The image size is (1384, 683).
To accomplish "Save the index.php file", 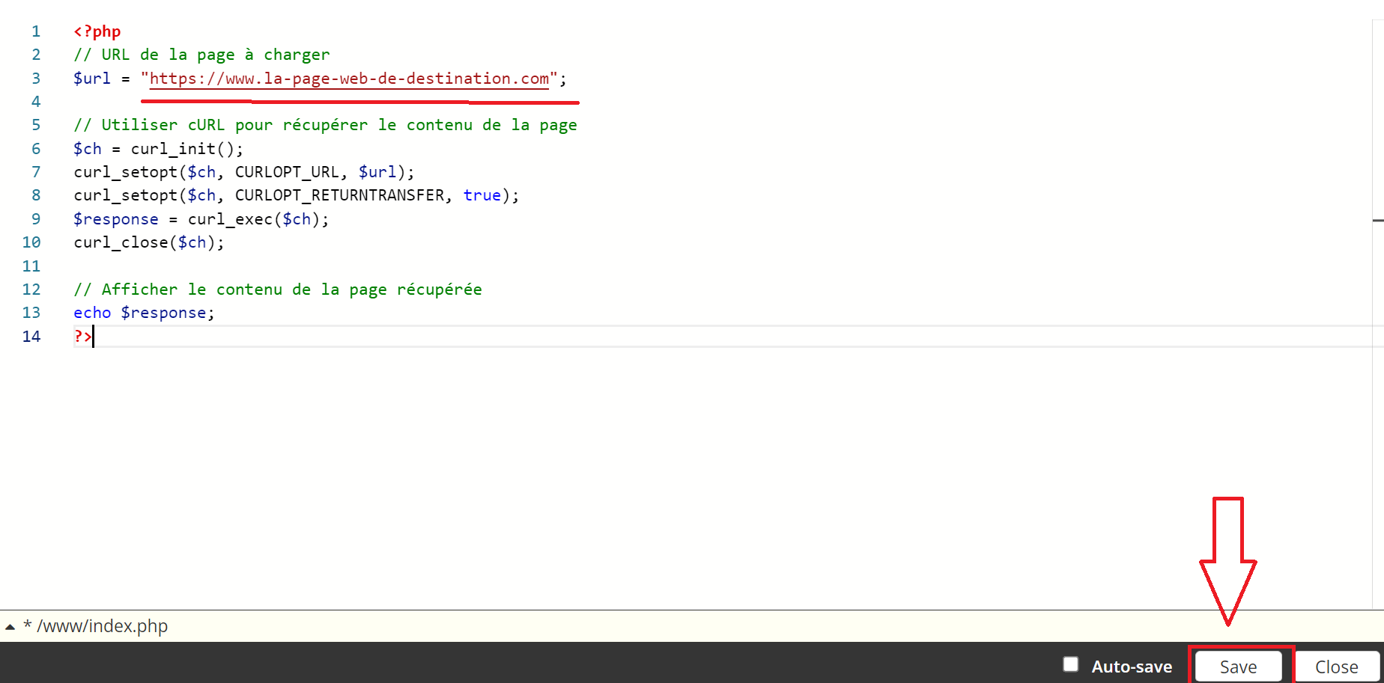I will click(1238, 667).
